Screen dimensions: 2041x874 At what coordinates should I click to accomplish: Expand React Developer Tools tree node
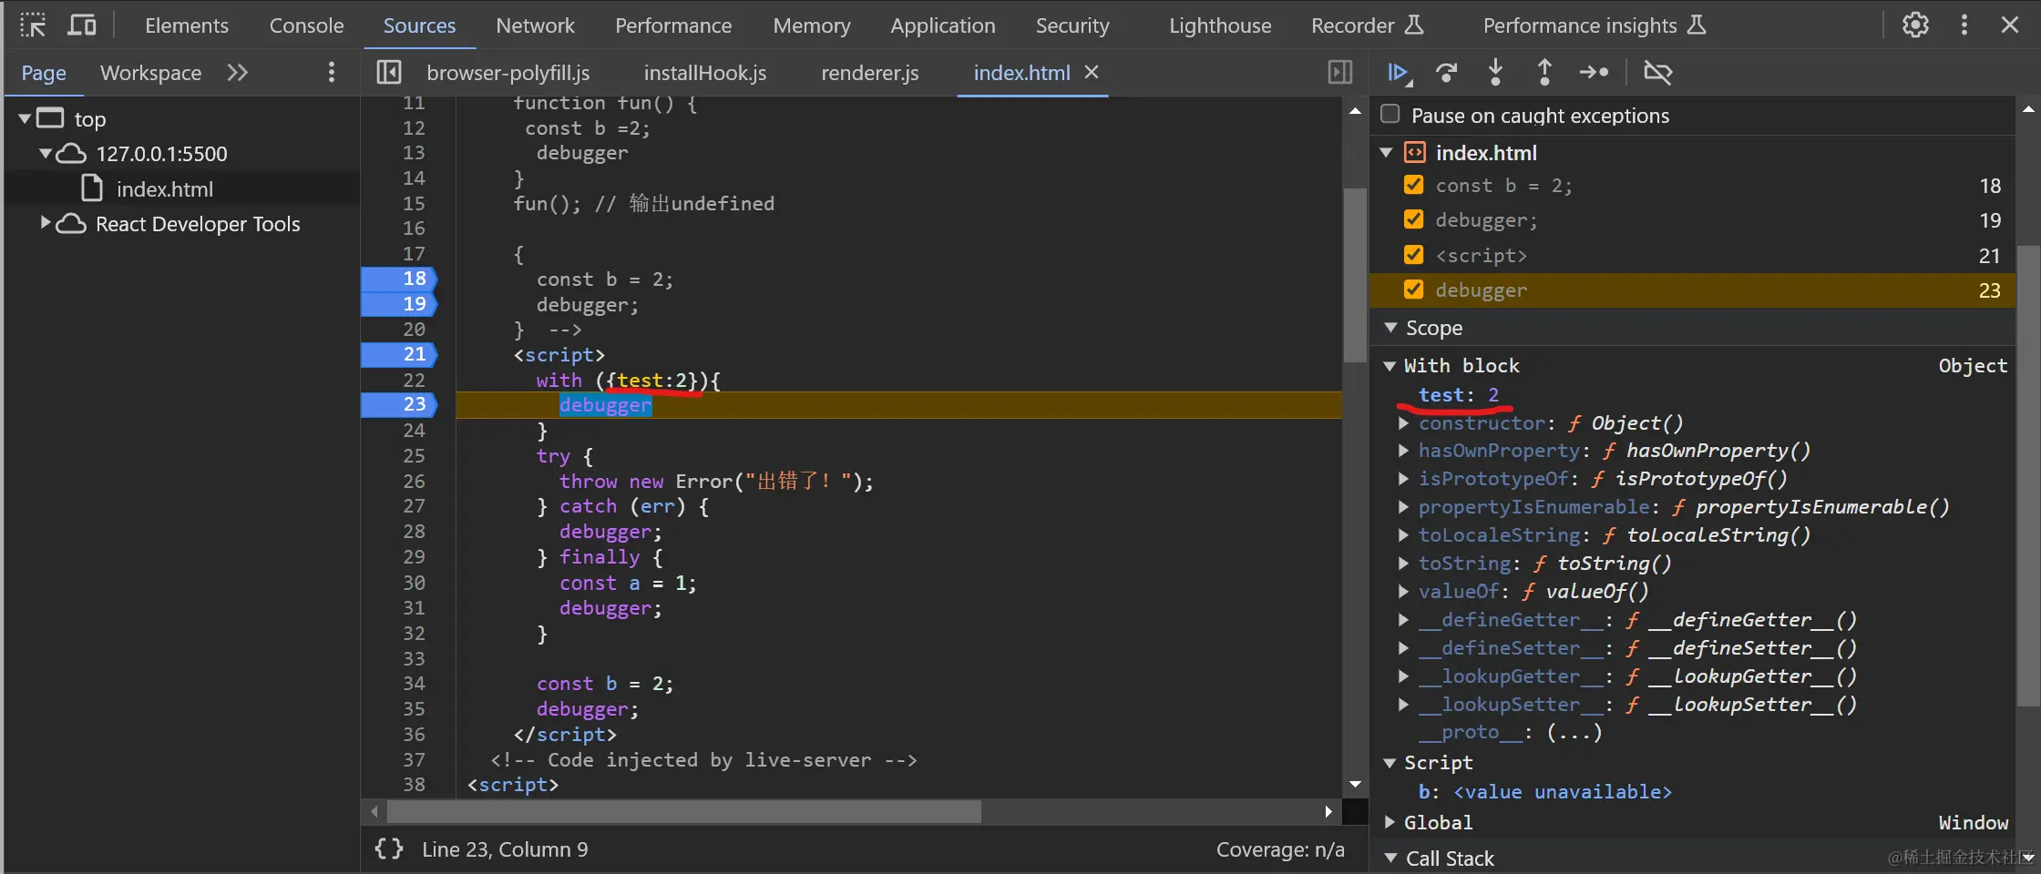pyautogui.click(x=45, y=223)
